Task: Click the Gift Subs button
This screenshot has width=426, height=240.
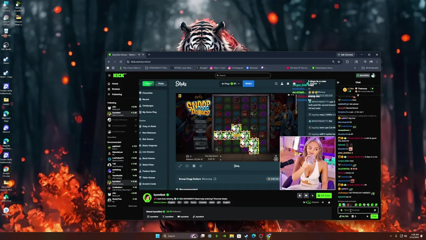Action: coord(324,196)
